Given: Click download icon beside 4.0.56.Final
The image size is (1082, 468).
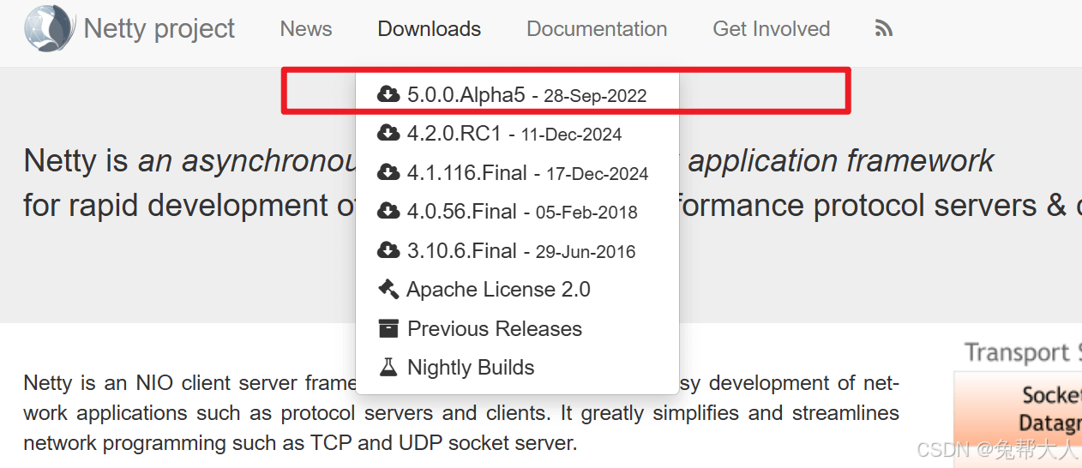Looking at the screenshot, I should [x=388, y=211].
